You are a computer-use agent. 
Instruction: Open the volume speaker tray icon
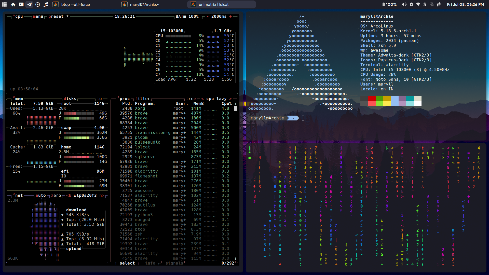[404, 4]
